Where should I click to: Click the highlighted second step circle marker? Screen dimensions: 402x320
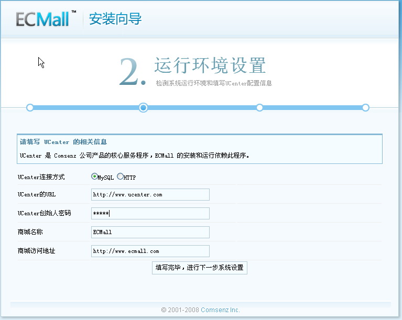tap(143, 107)
